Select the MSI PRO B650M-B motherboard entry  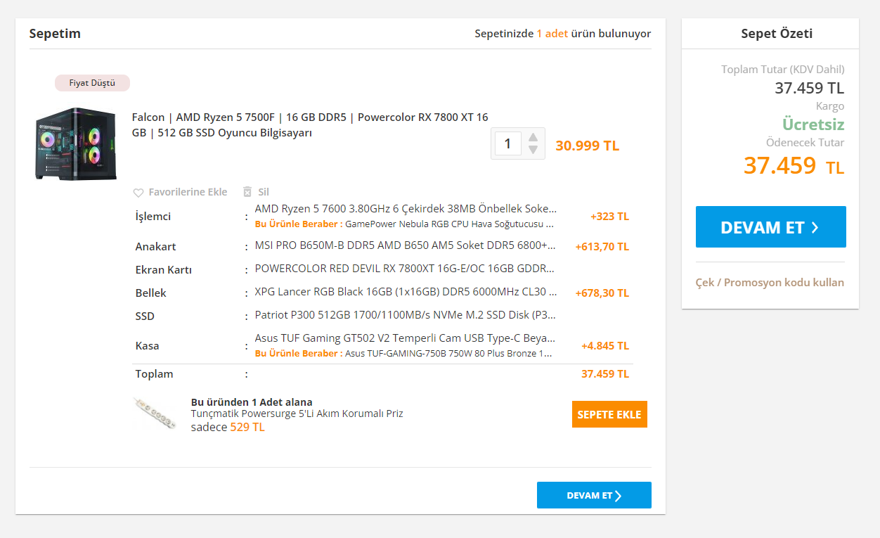[x=406, y=246]
